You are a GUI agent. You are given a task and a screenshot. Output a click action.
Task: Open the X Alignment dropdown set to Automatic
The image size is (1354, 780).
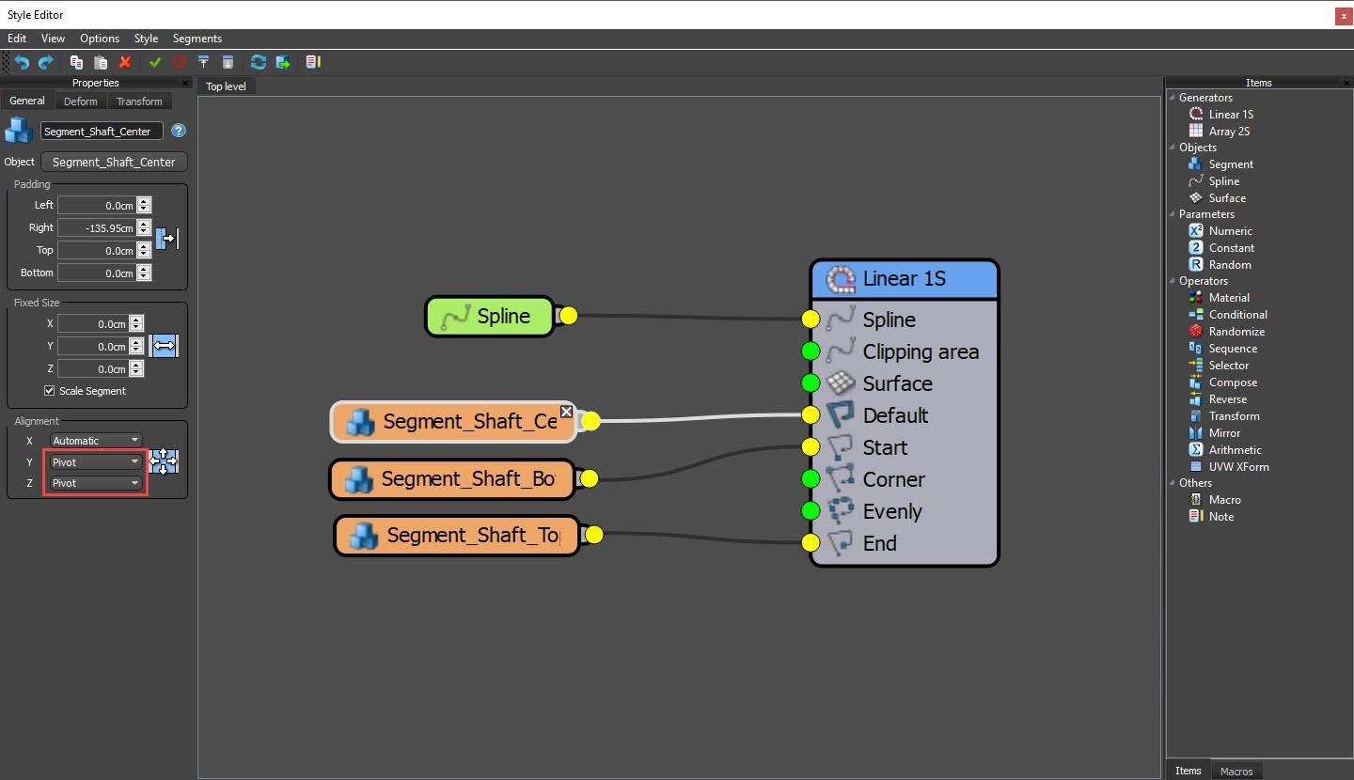pyautogui.click(x=95, y=439)
